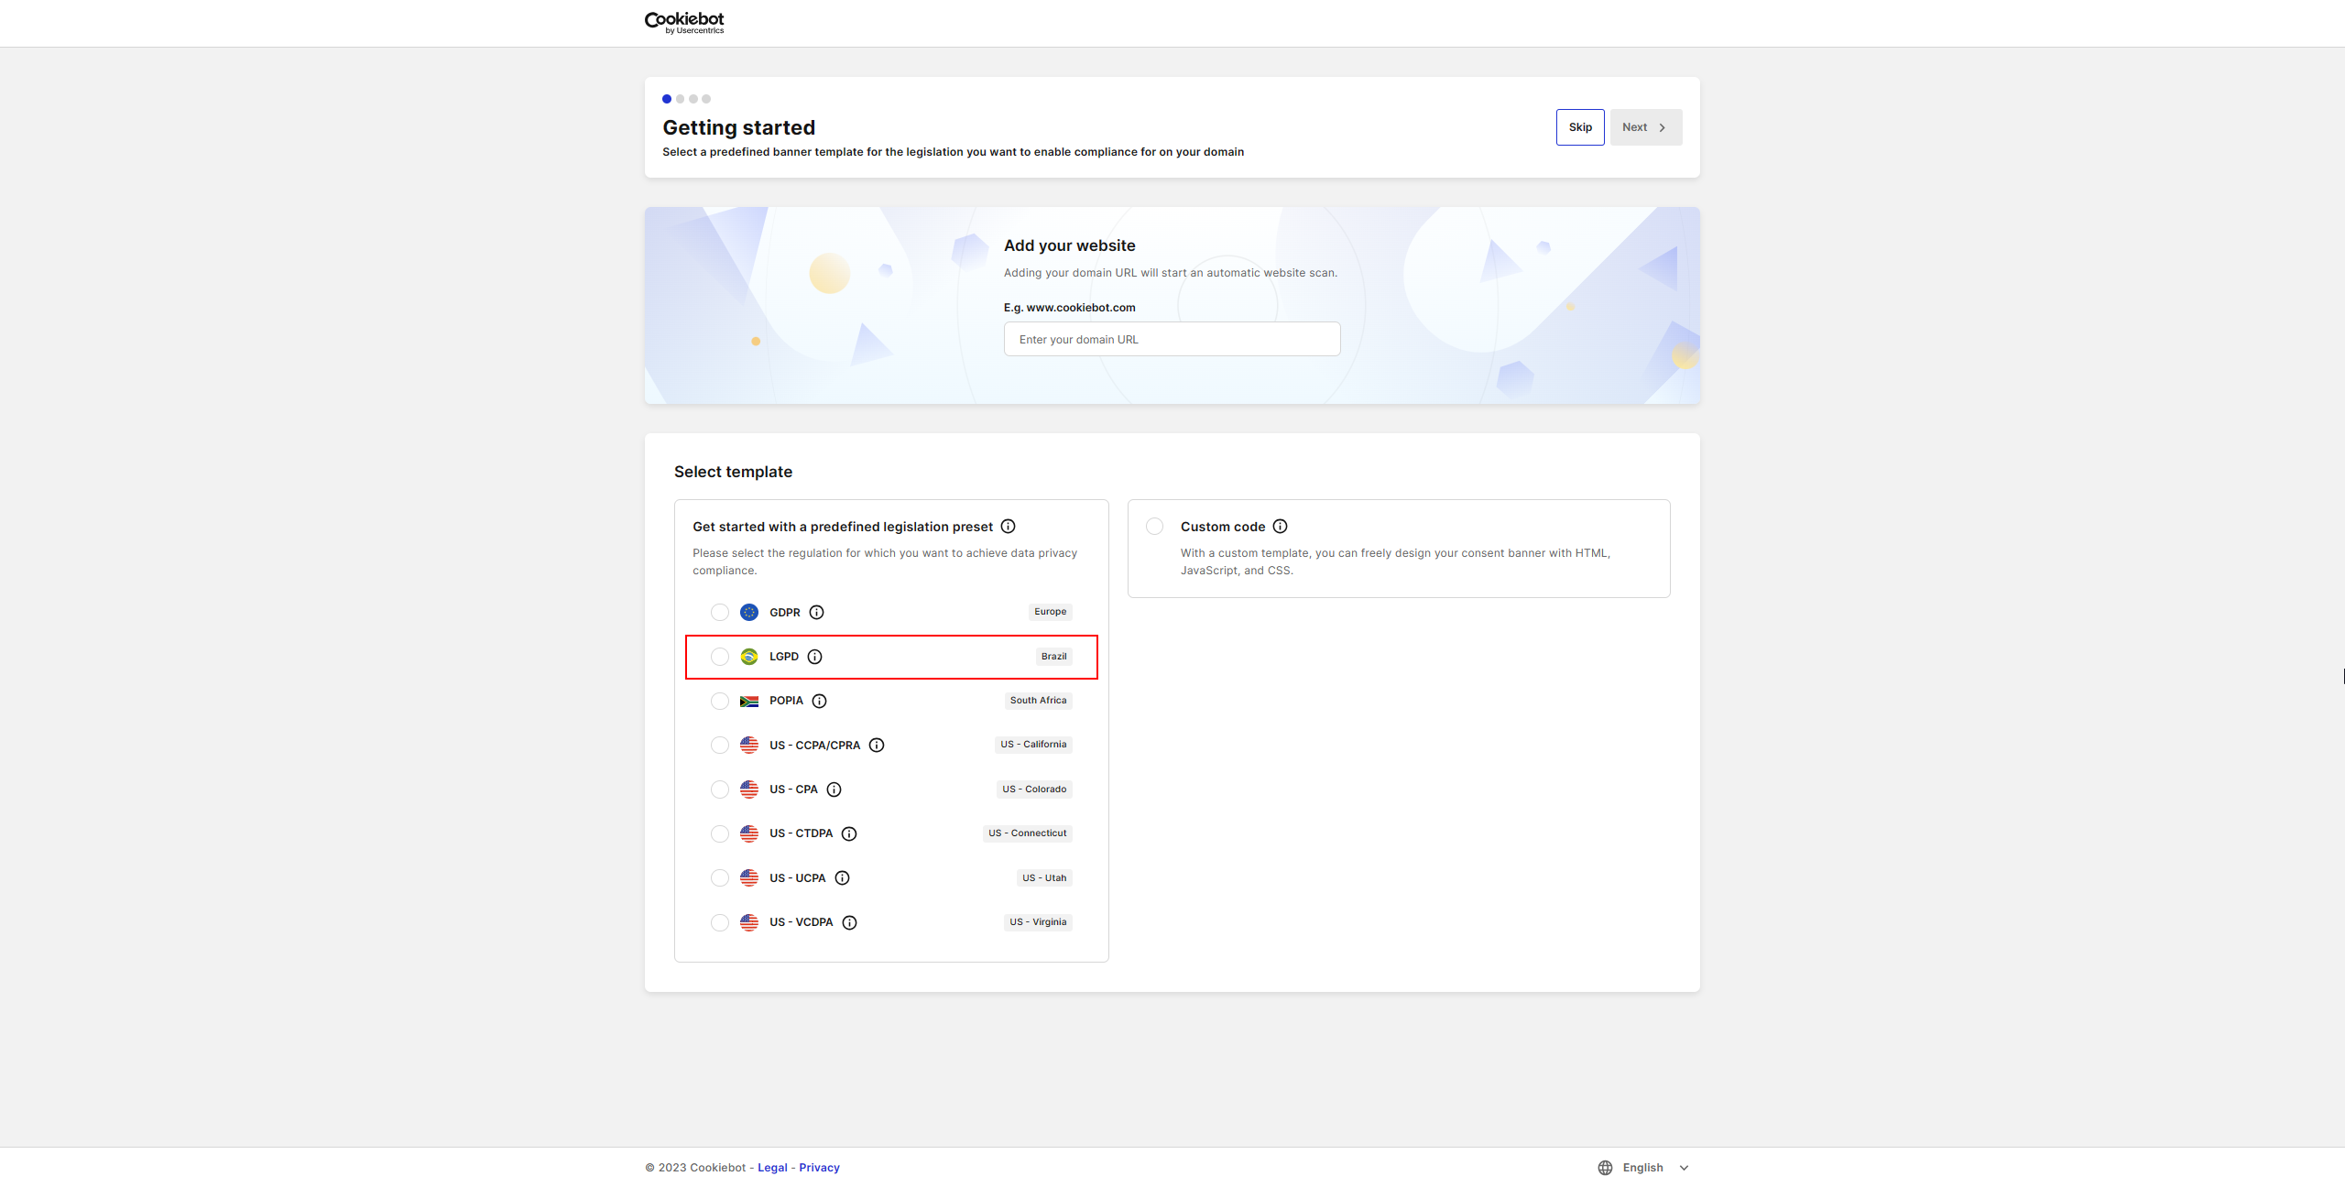Click the EU flag icon for GDPR
The width and height of the screenshot is (2345, 1187).
[749, 613]
